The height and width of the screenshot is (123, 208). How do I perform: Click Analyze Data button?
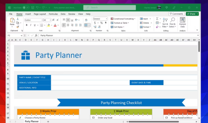click(x=182, y=23)
